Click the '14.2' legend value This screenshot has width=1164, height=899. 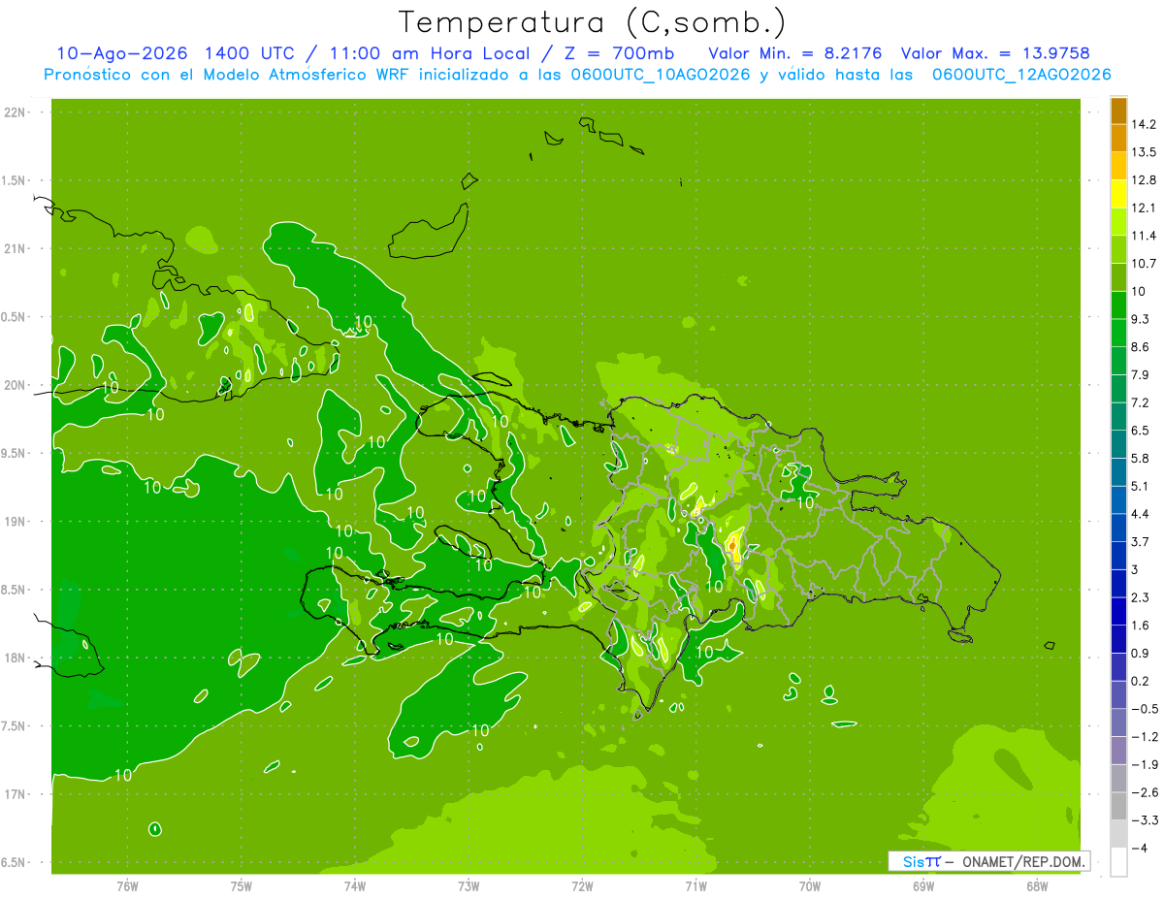click(x=1145, y=124)
